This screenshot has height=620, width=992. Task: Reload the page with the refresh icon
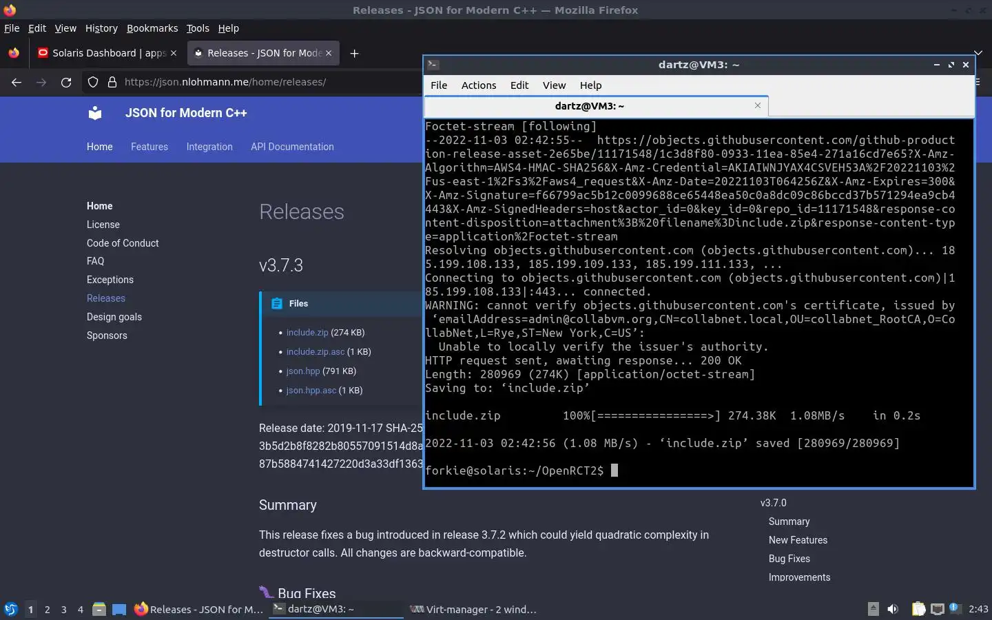click(66, 82)
